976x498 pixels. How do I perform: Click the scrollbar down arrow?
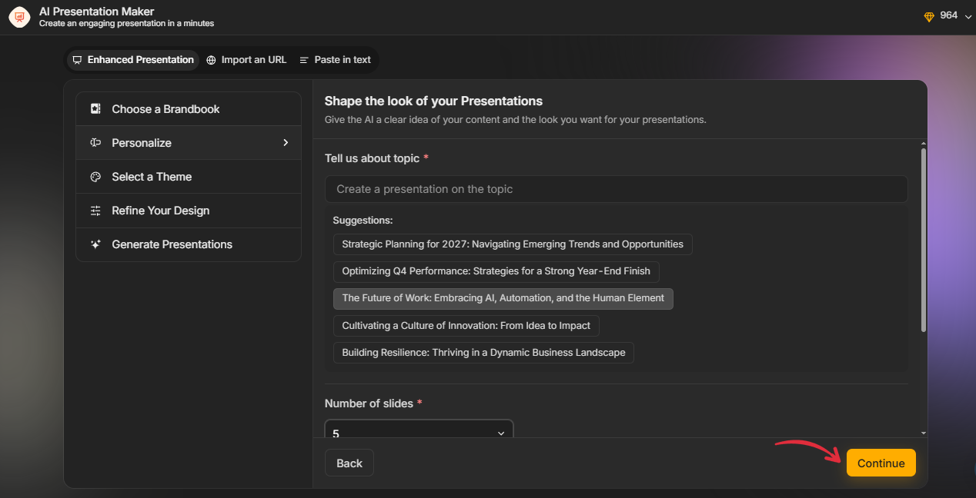point(924,433)
